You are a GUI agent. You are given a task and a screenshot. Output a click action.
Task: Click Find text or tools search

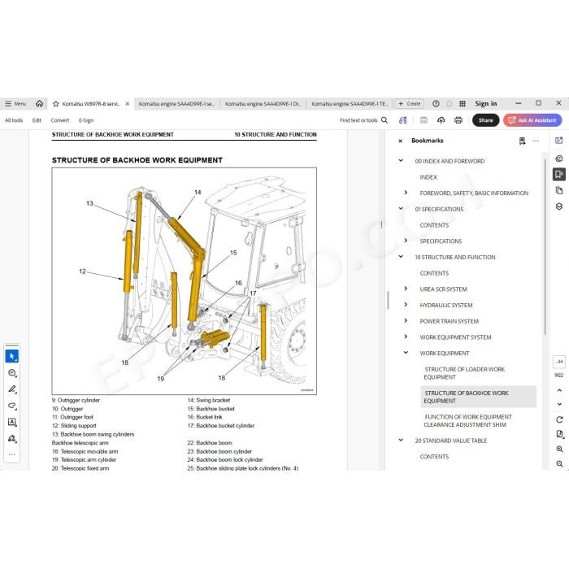pos(363,120)
